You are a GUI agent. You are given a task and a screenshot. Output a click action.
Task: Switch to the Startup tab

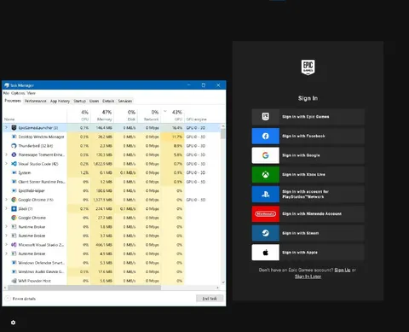point(79,101)
